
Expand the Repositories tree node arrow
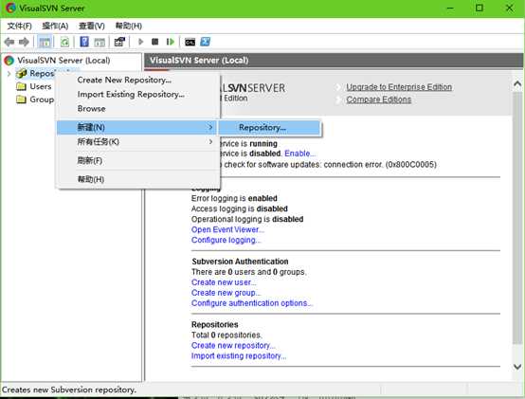9,73
